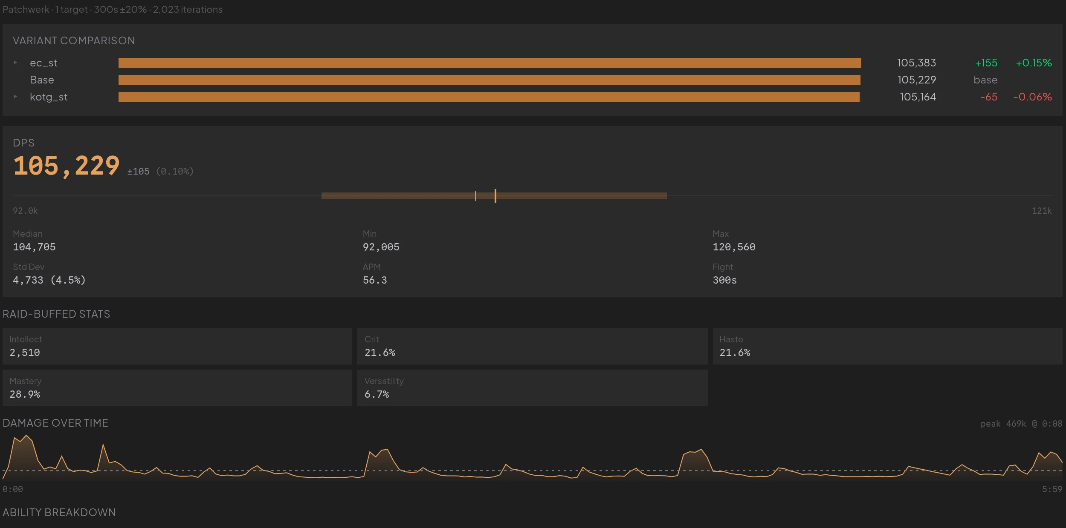
Task: Click the large 105,229 DPS number
Action: pos(67,166)
